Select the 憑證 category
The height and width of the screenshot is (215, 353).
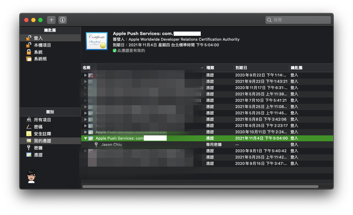[x=38, y=155]
